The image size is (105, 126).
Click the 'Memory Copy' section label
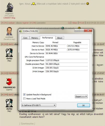click(38, 43)
